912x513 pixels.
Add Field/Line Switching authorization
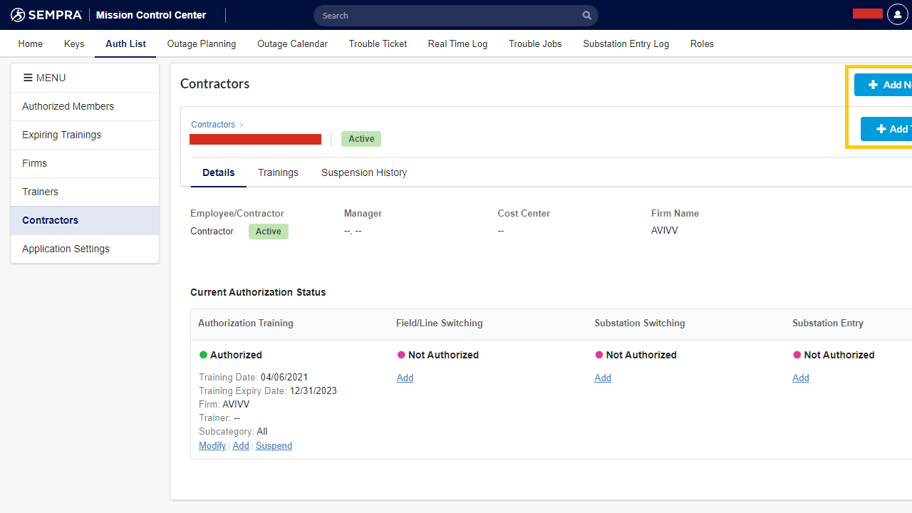405,378
